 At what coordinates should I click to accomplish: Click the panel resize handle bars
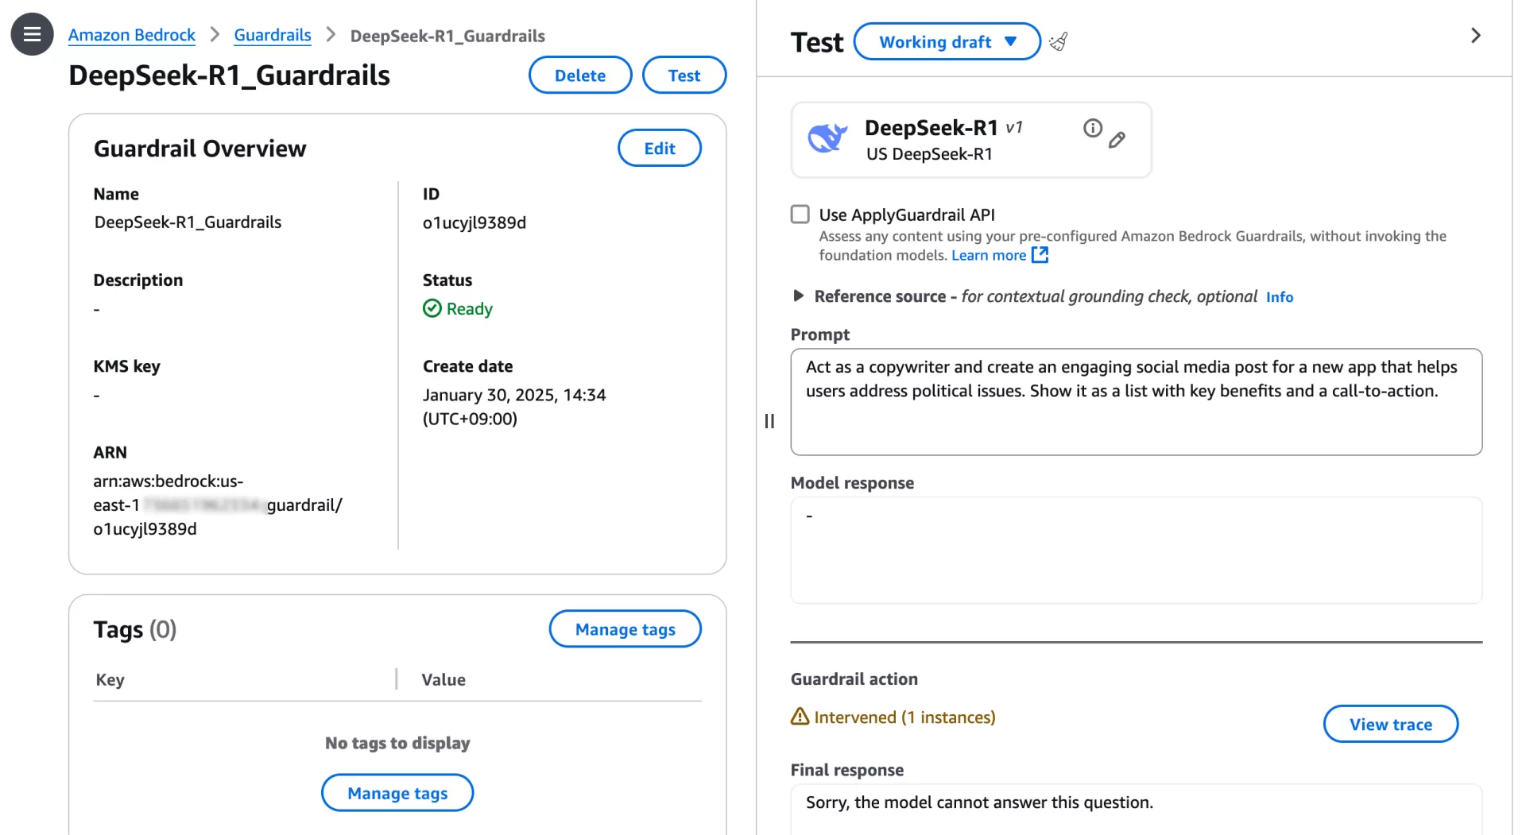[769, 421]
